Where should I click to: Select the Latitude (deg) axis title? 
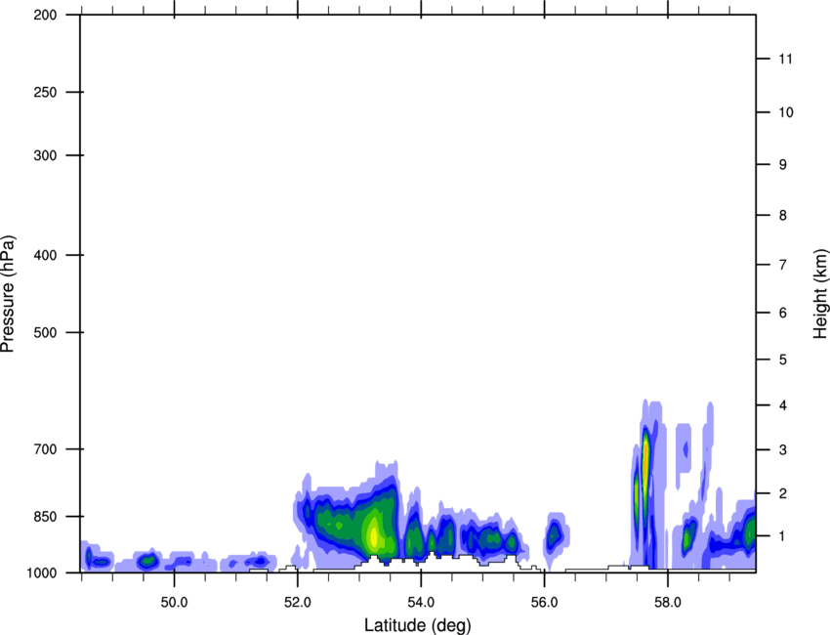pos(417,625)
